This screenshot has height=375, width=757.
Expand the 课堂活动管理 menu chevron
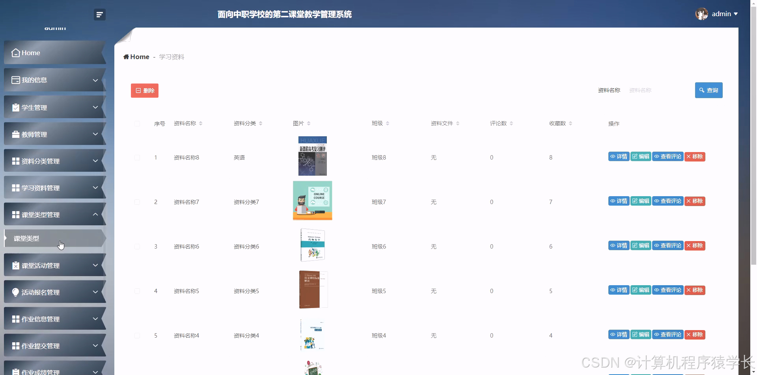click(x=95, y=265)
